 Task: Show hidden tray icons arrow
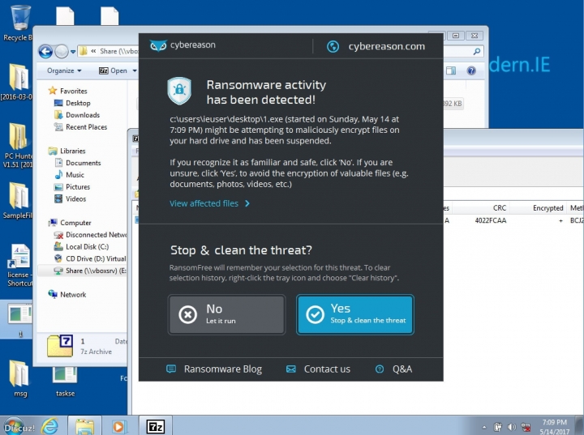coord(483,427)
